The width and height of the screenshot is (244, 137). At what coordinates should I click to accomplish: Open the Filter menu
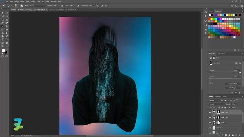point(39,2)
